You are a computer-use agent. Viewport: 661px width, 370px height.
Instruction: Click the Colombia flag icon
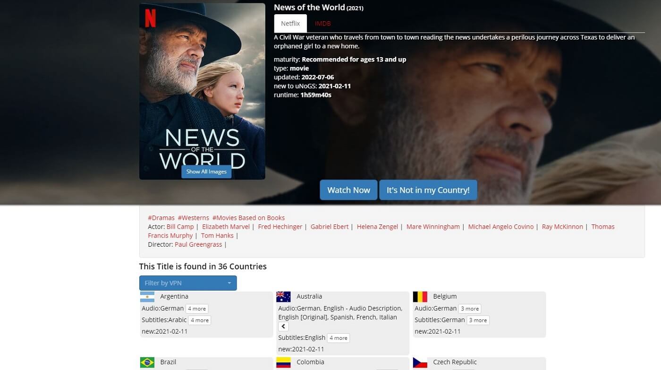coord(283,362)
